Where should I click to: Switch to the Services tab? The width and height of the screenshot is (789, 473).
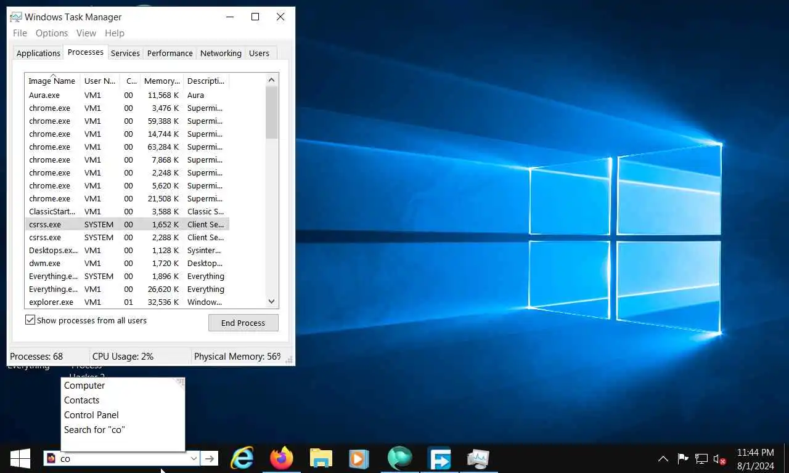125,53
